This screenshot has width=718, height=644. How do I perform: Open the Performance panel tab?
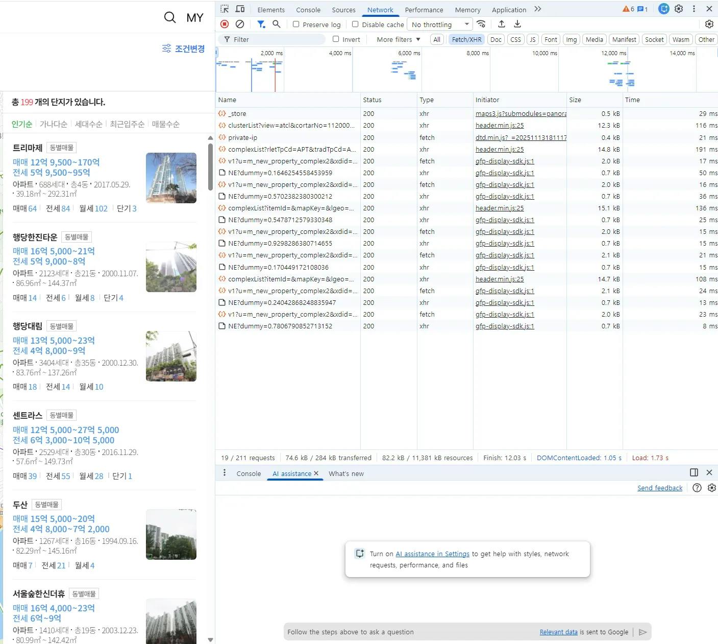pyautogui.click(x=424, y=10)
